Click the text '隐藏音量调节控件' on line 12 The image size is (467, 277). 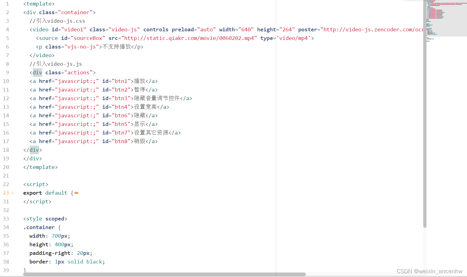157,98
